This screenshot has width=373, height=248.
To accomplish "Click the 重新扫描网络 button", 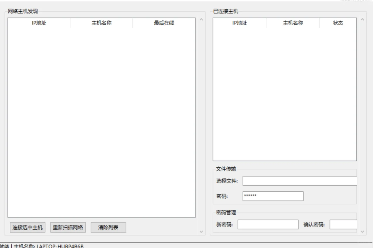I will pyautogui.click(x=68, y=227).
